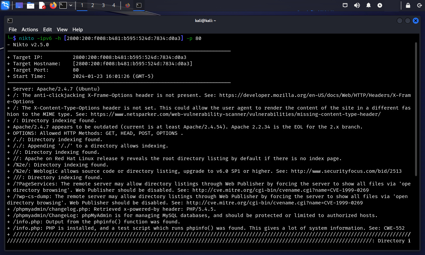This screenshot has height=255, width=425.
Task: Click the power manager lightning icon
Action: tap(380, 5)
